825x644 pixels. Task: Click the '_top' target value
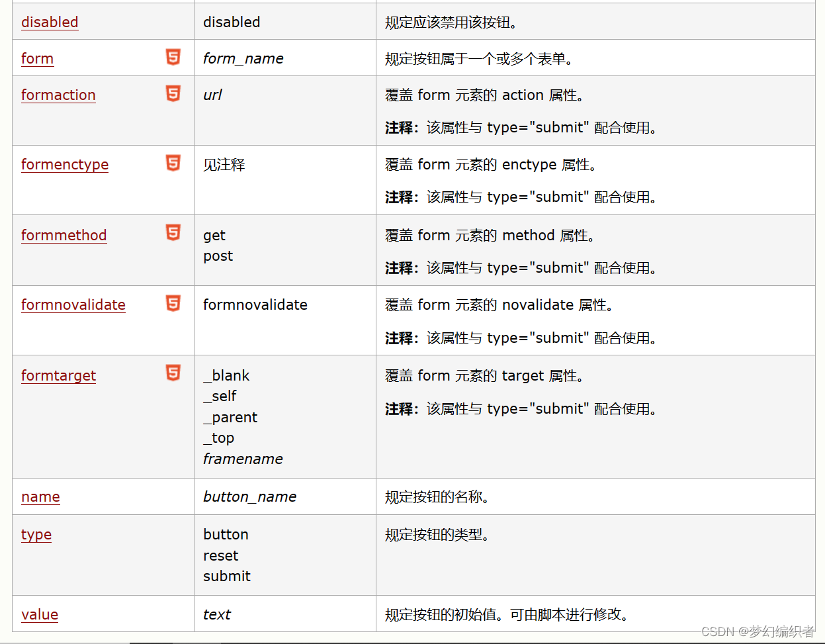click(219, 438)
